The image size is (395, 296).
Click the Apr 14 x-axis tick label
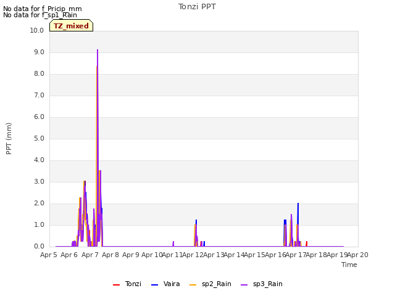[x=235, y=255]
